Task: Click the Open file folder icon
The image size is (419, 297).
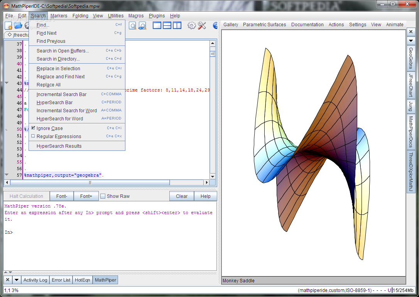Action: click(x=18, y=25)
